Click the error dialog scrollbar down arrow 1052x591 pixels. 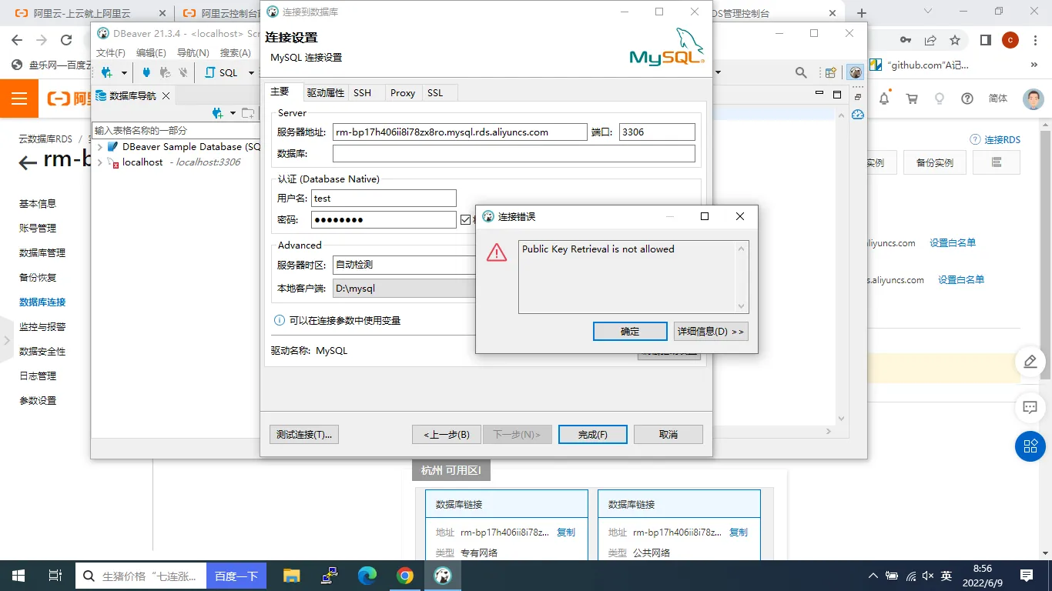pos(742,306)
